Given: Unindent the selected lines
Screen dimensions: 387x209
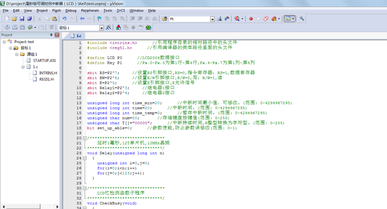Looking at the screenshot, I should click(x=140, y=19).
